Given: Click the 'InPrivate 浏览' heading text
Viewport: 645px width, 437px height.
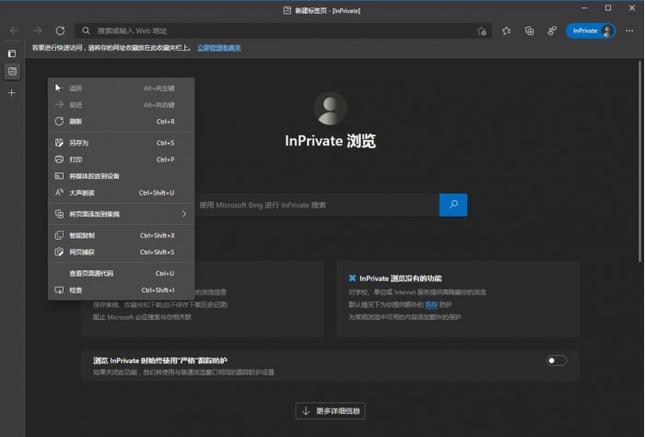Looking at the screenshot, I should tap(330, 141).
